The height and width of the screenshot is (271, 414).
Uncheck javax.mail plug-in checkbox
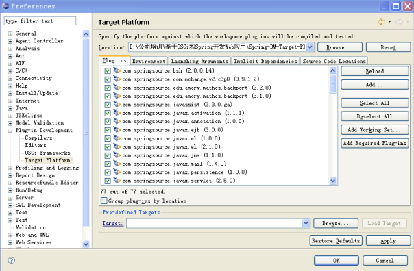tap(108, 164)
